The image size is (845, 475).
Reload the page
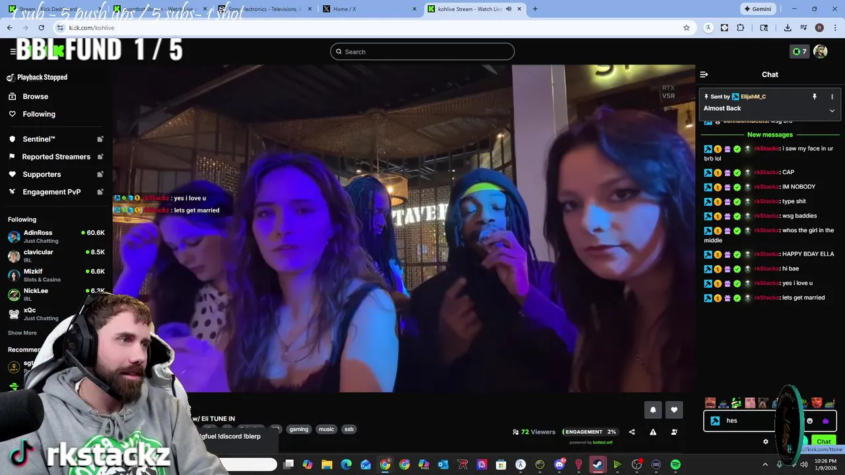[41, 28]
